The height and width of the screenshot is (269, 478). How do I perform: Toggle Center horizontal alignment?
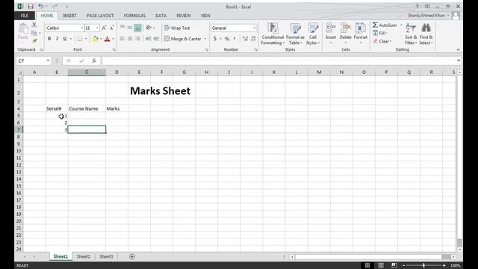coord(130,39)
